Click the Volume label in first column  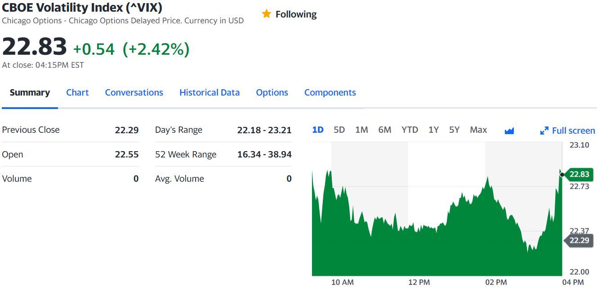[x=17, y=179]
